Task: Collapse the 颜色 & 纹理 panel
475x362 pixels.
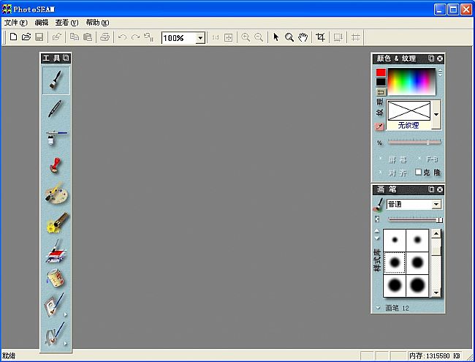Action: click(x=431, y=59)
